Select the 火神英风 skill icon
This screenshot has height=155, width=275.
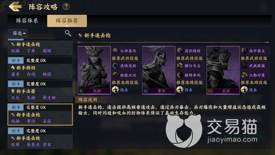(x=115, y=51)
